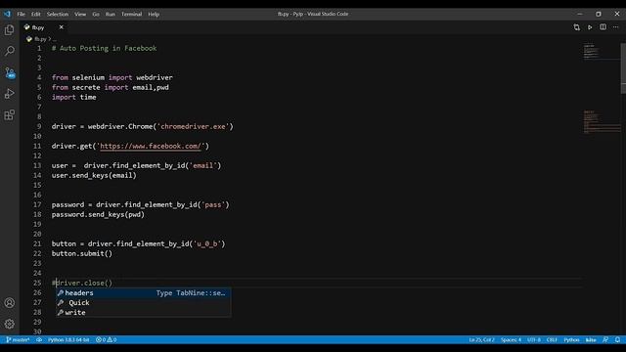Restore down the VS Code window
This screenshot has height=352, width=626.
(x=598, y=14)
